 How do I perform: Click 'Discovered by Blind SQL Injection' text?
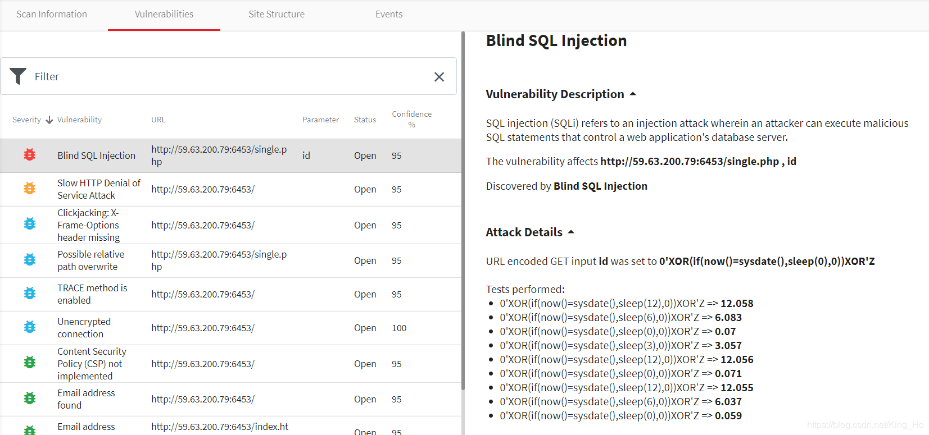click(567, 186)
